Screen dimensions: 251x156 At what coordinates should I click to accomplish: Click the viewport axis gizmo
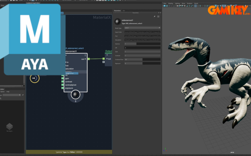[x=165, y=149]
